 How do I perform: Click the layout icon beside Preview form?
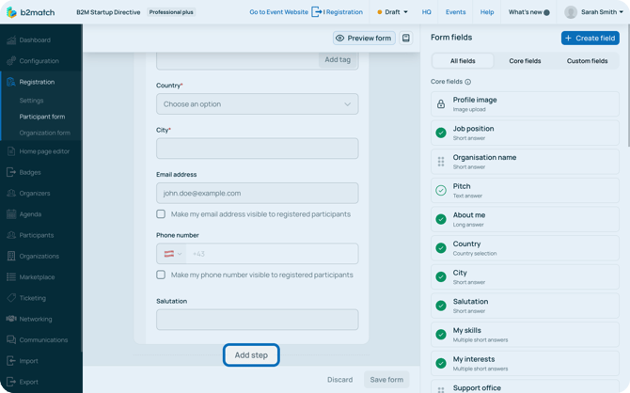click(406, 39)
